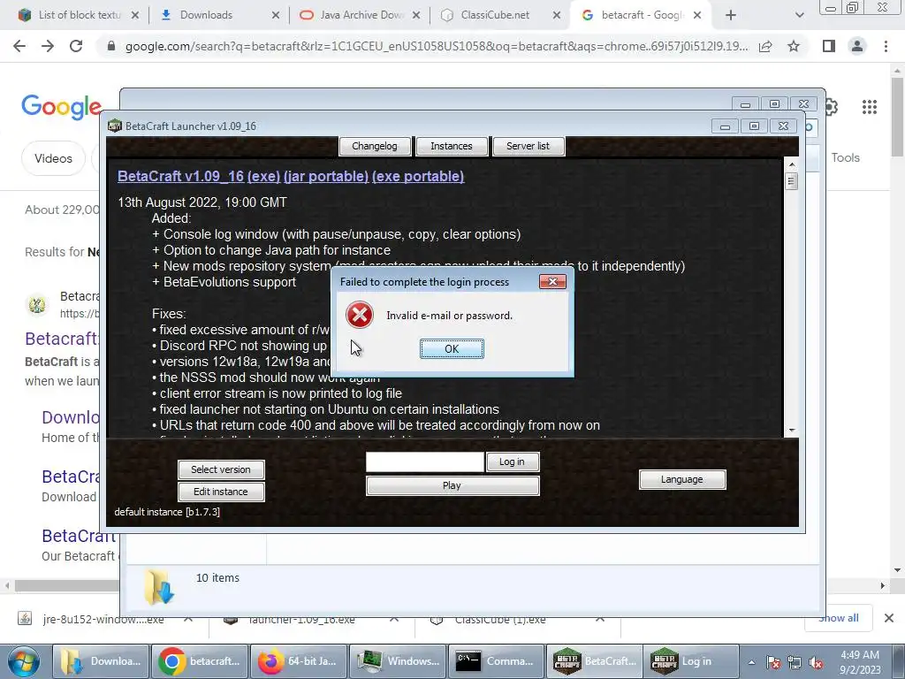Show hidden system tray icons
This screenshot has height=679, width=905.
tap(751, 662)
